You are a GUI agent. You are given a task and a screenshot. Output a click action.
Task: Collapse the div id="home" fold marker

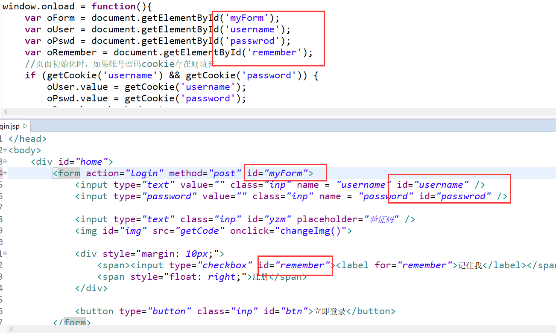pos(5,162)
